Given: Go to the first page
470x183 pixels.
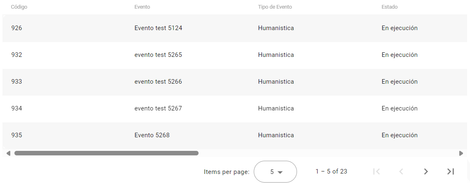Looking at the screenshot, I should 376,171.
